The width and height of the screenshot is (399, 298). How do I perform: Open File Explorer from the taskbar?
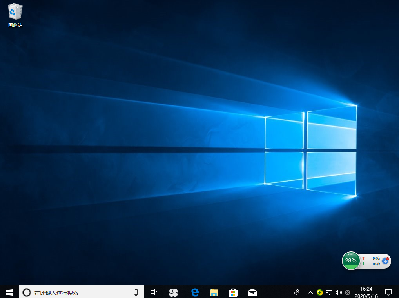point(214,292)
